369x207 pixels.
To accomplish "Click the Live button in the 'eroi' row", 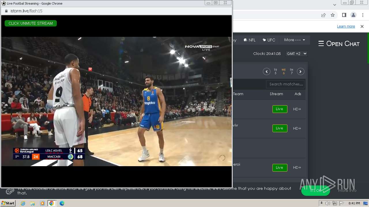I will coord(280,168).
